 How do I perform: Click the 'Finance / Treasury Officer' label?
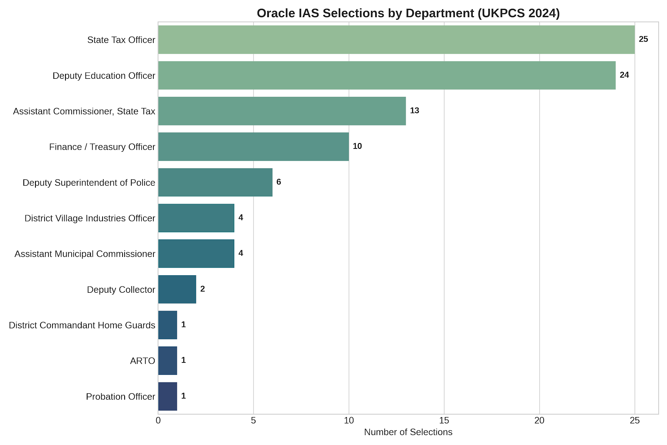point(102,147)
